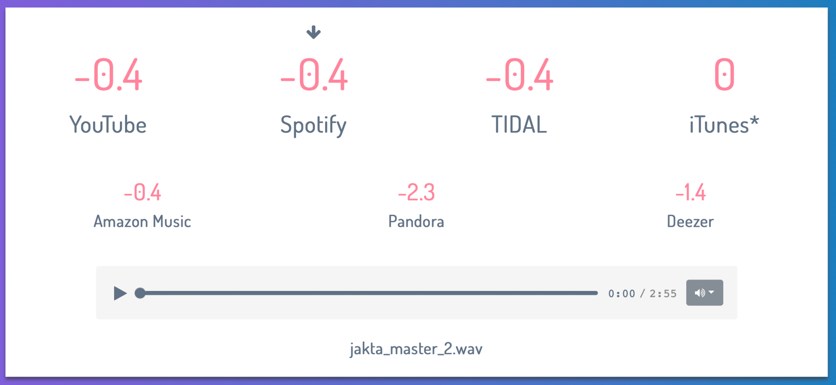Select the YouTube platform label
Screen dimensions: 836x385
[x=108, y=125]
